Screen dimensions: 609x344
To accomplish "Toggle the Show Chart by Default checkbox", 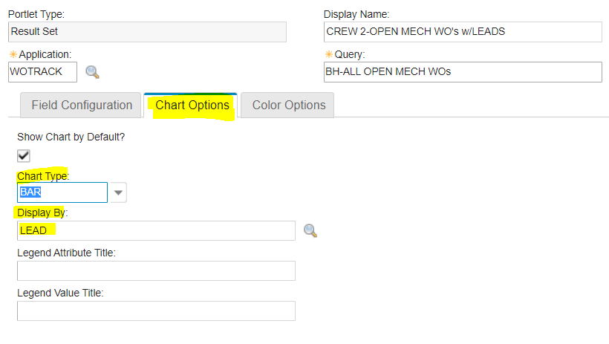I will pos(24,155).
